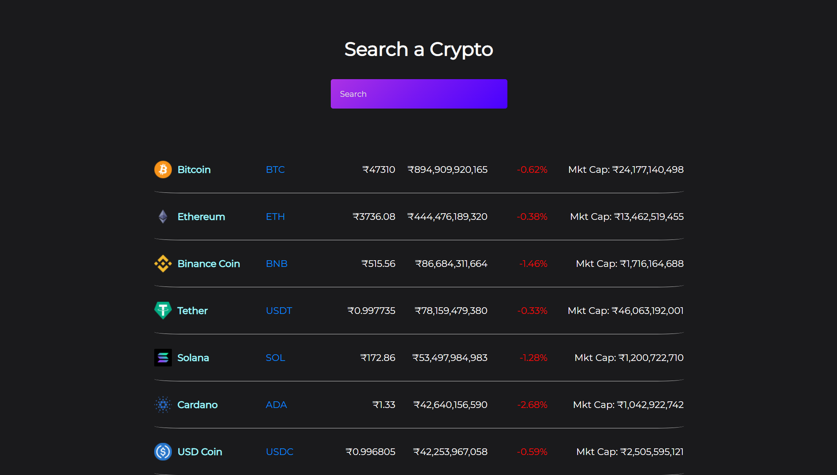Click the Binance Coin logo icon
Image resolution: width=837 pixels, height=475 pixels.
click(163, 264)
